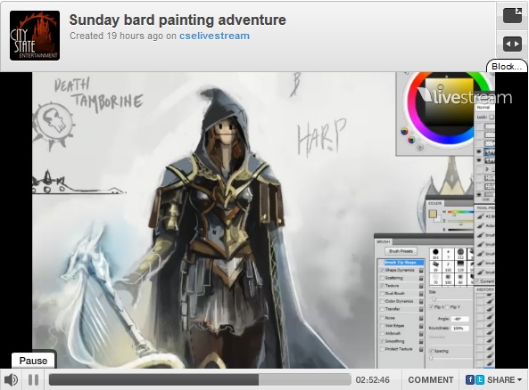The height and width of the screenshot is (390, 529).
Task: Click the round play button under color wheel
Action: pyautogui.click(x=419, y=147)
